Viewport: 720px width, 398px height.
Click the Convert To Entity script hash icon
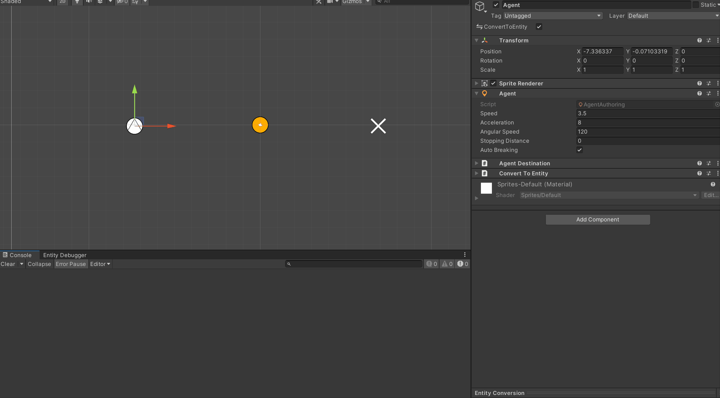click(x=485, y=173)
